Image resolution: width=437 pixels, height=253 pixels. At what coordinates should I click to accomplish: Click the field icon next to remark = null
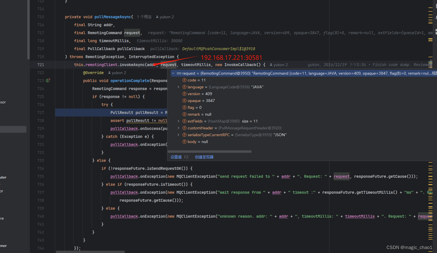click(184, 114)
